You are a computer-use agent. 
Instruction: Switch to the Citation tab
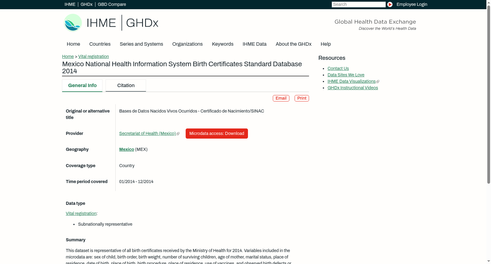click(126, 86)
